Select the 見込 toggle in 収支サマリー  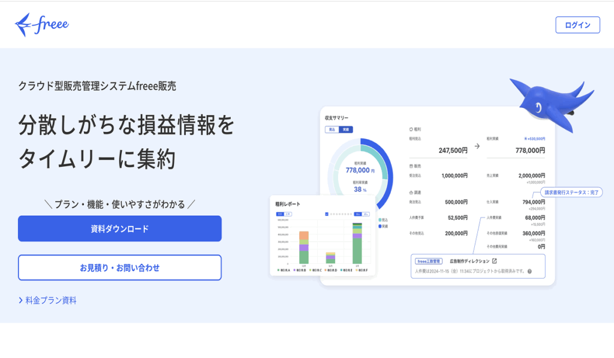click(x=332, y=130)
